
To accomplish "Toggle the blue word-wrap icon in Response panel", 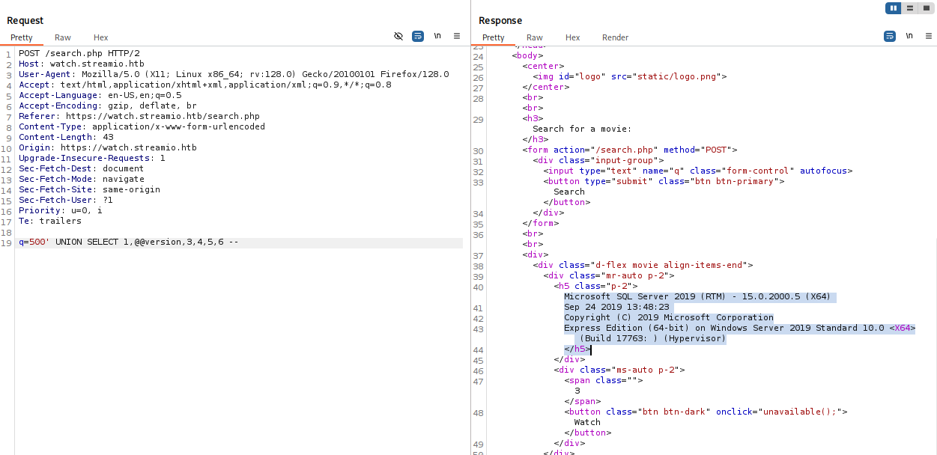I will 890,36.
